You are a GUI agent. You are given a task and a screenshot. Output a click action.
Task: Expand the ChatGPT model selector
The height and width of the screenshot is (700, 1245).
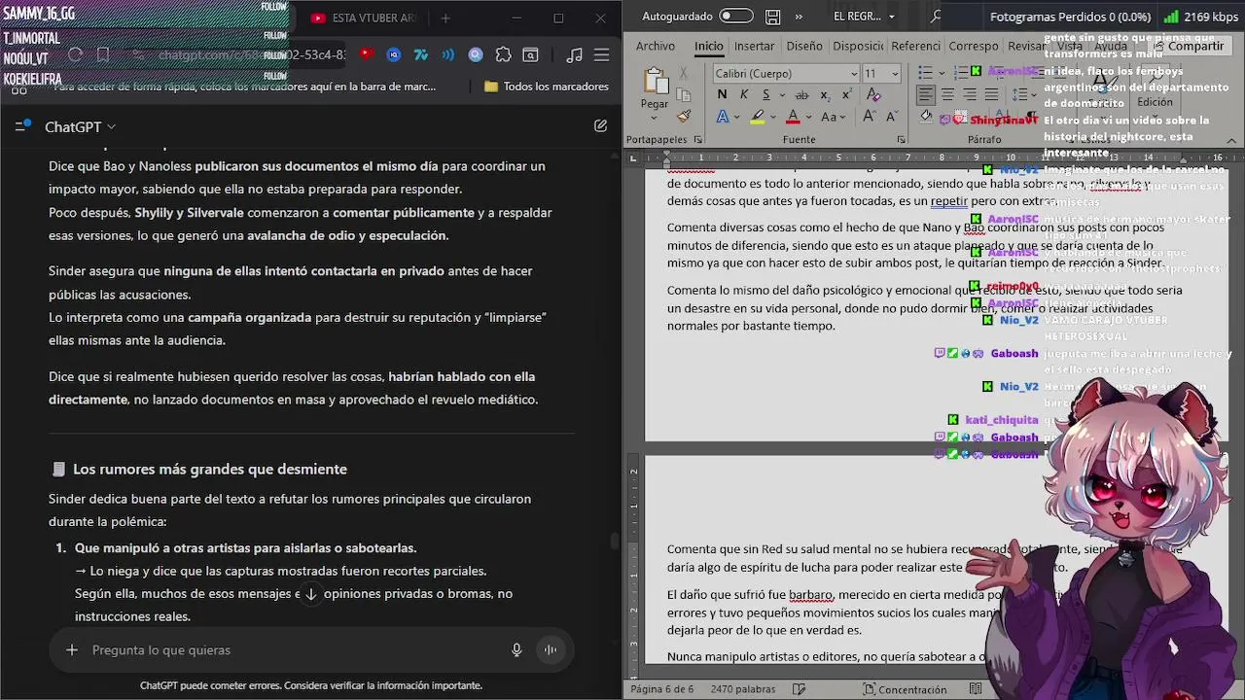pos(81,126)
